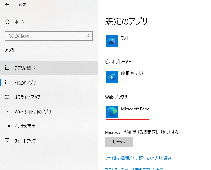Click the アプリと機能 list icon

point(8,68)
